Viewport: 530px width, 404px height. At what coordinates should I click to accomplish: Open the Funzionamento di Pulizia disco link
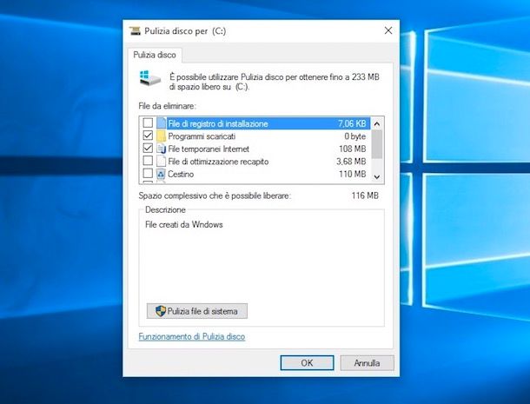192,336
